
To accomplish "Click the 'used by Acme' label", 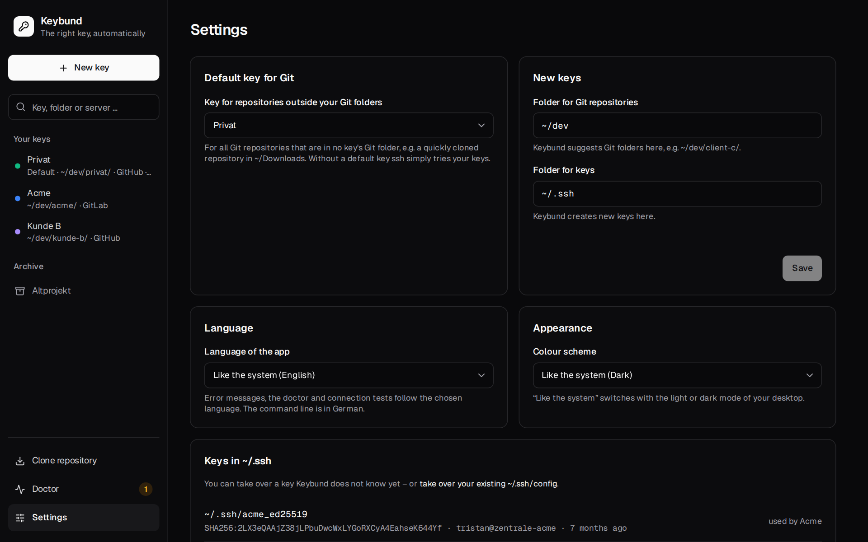I will [x=795, y=521].
